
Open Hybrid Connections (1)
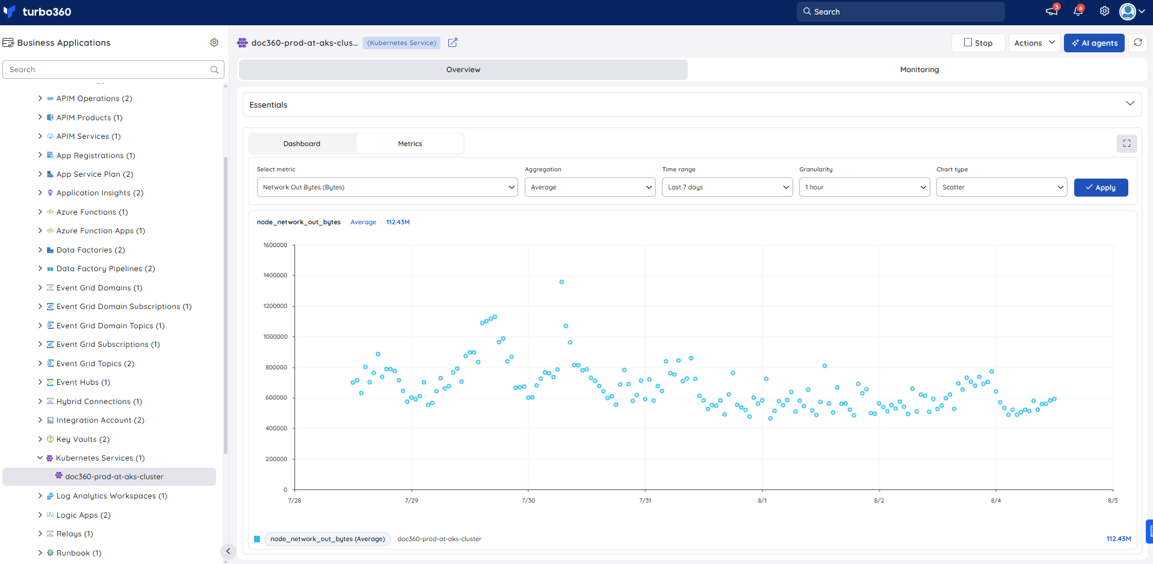(x=99, y=402)
